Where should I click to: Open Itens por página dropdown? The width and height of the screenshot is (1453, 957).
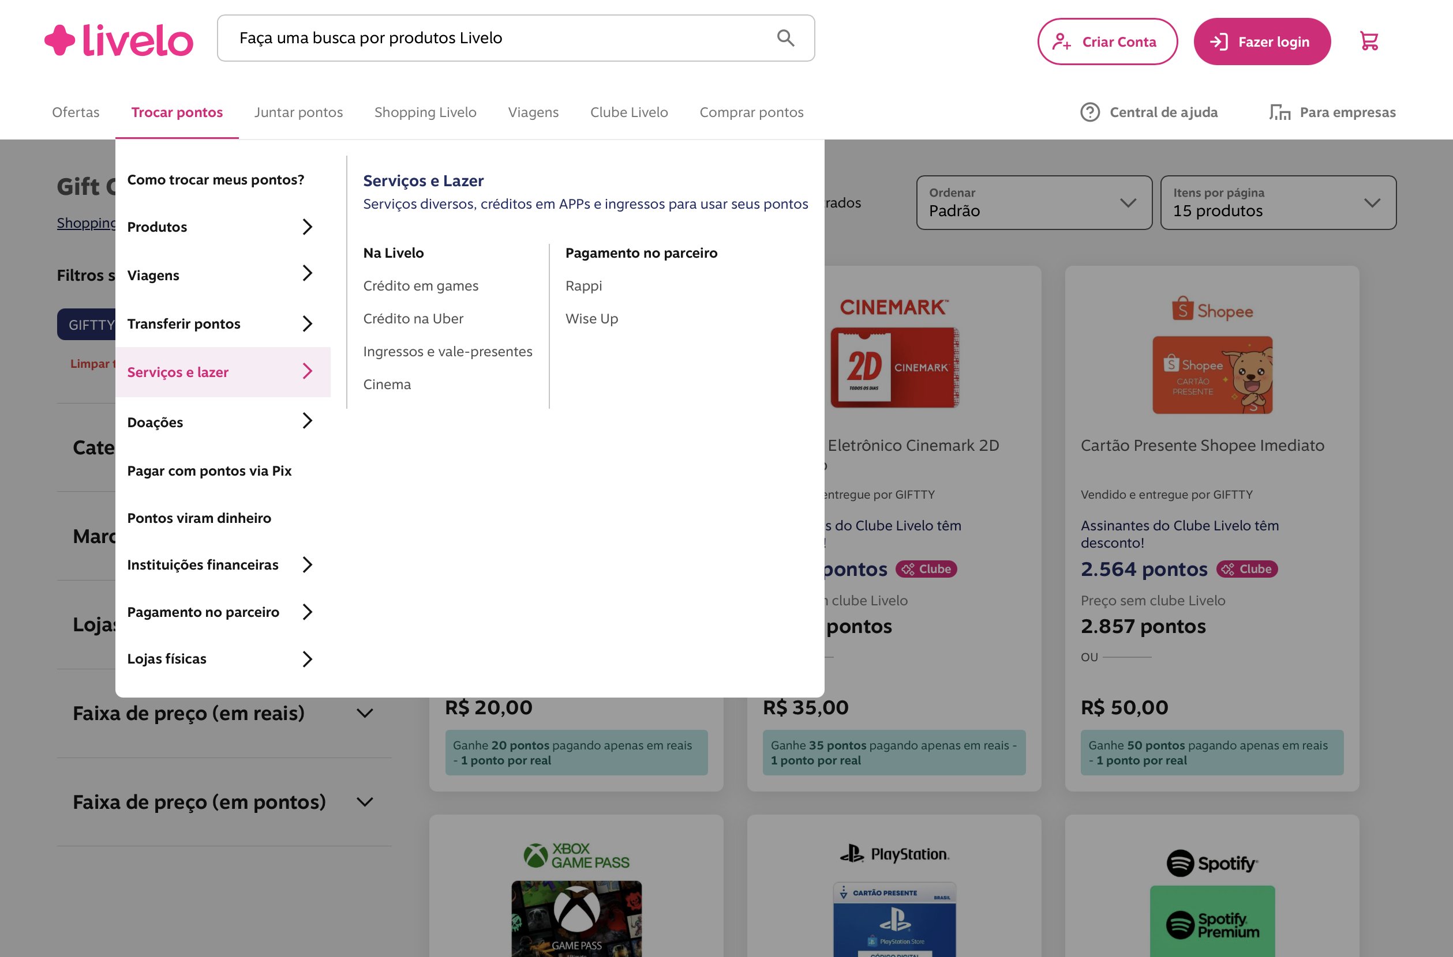1278,202
